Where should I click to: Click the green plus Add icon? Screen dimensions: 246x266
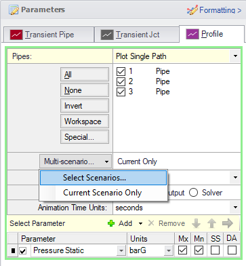111,223
